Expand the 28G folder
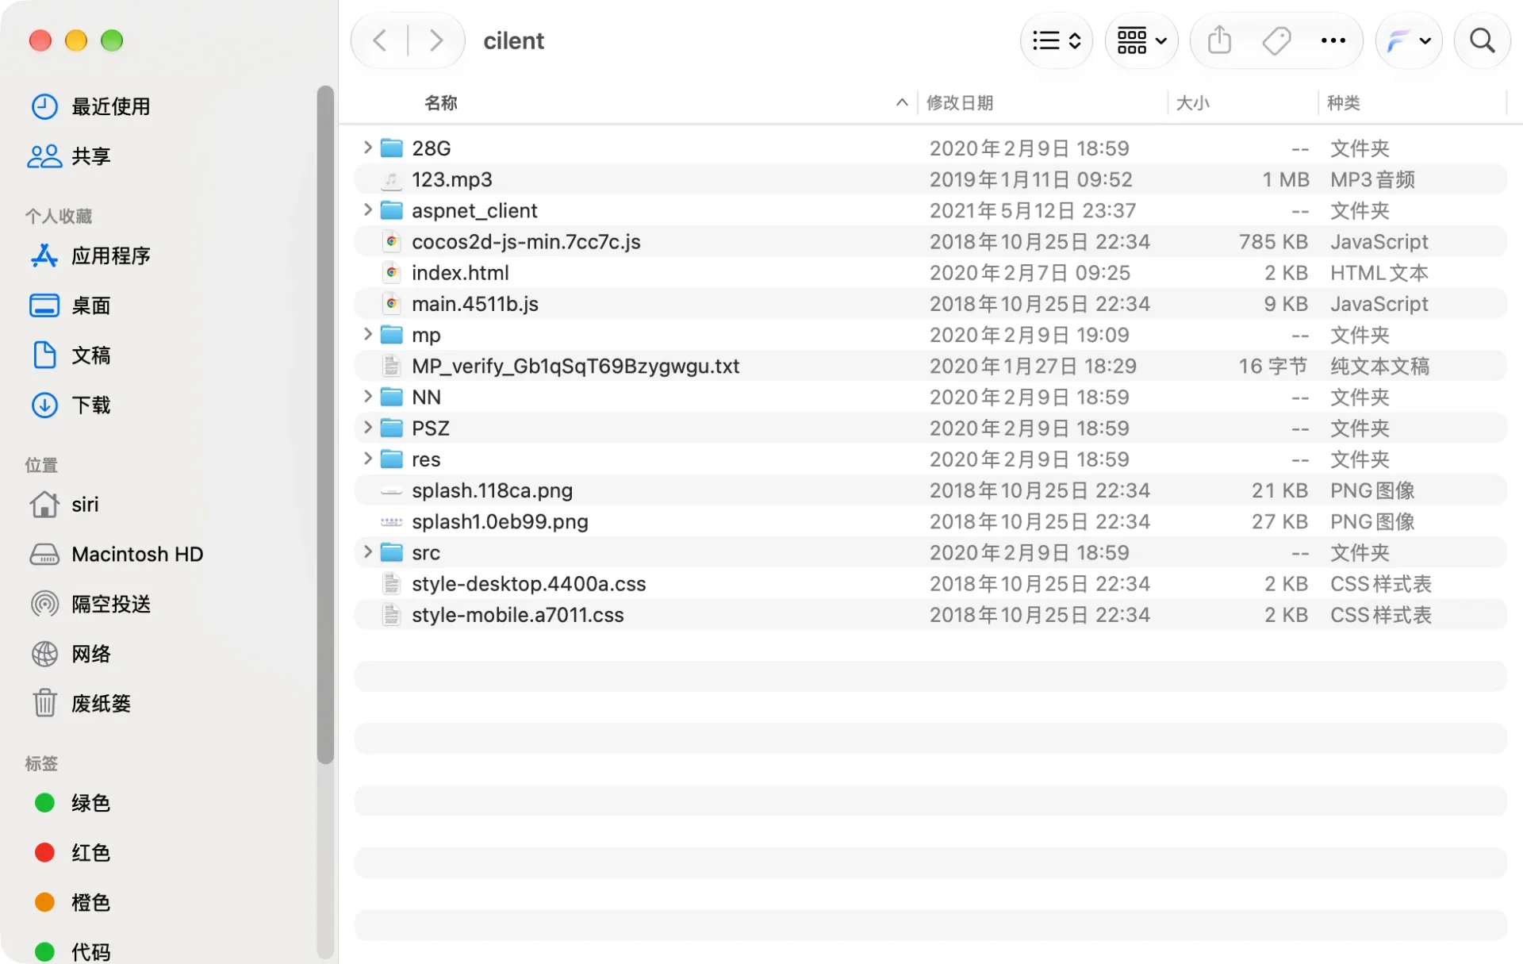Screen dimensions: 1523x964 (367, 148)
